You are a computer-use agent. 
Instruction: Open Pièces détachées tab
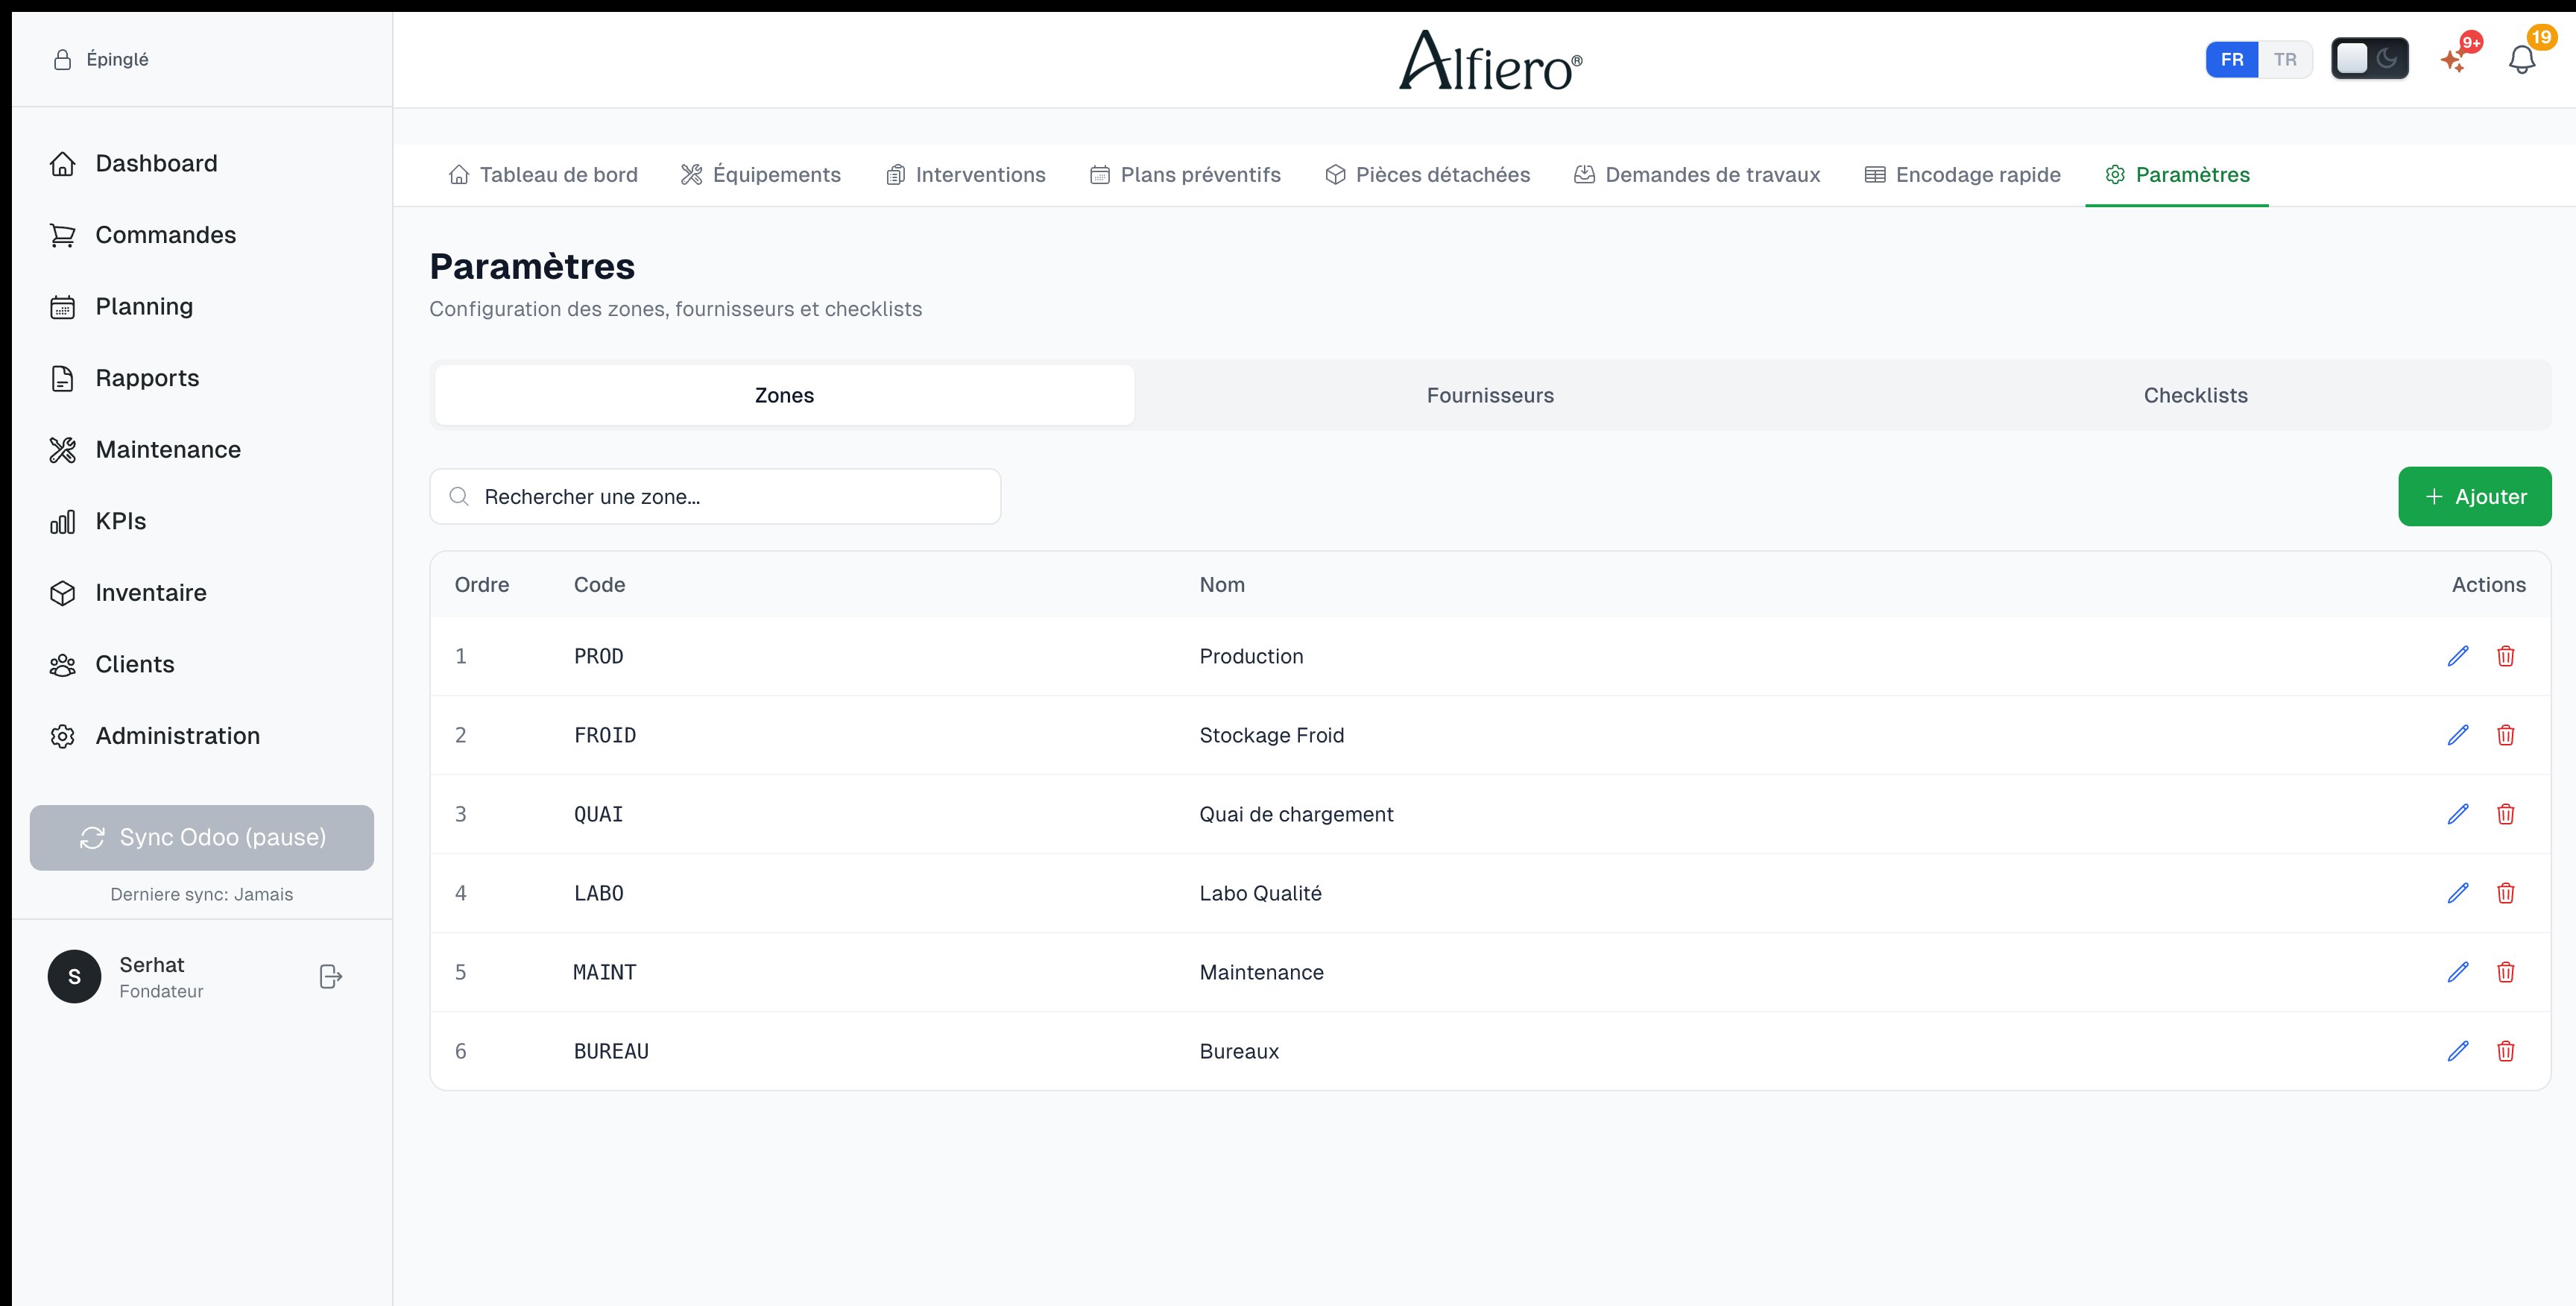(x=1427, y=175)
